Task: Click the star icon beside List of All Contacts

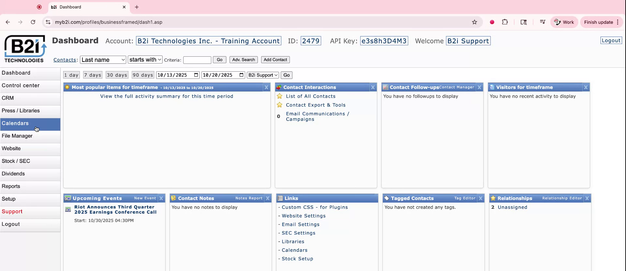Action: (x=279, y=96)
